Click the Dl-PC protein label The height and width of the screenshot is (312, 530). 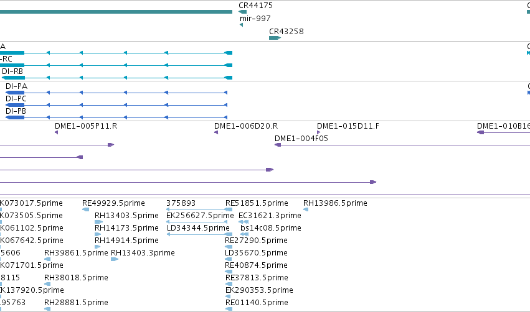click(x=16, y=99)
